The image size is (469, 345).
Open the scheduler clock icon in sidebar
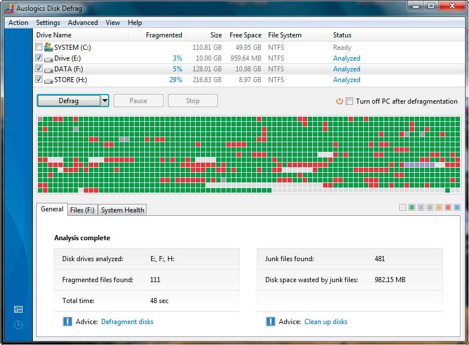(x=18, y=325)
